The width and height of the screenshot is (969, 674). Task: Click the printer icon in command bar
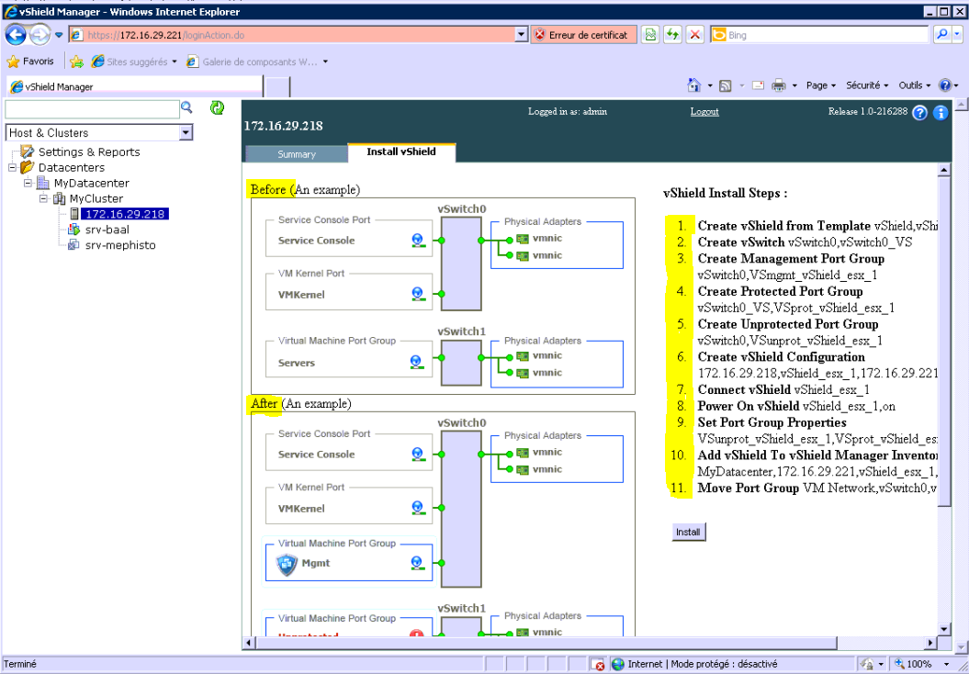[x=779, y=85]
